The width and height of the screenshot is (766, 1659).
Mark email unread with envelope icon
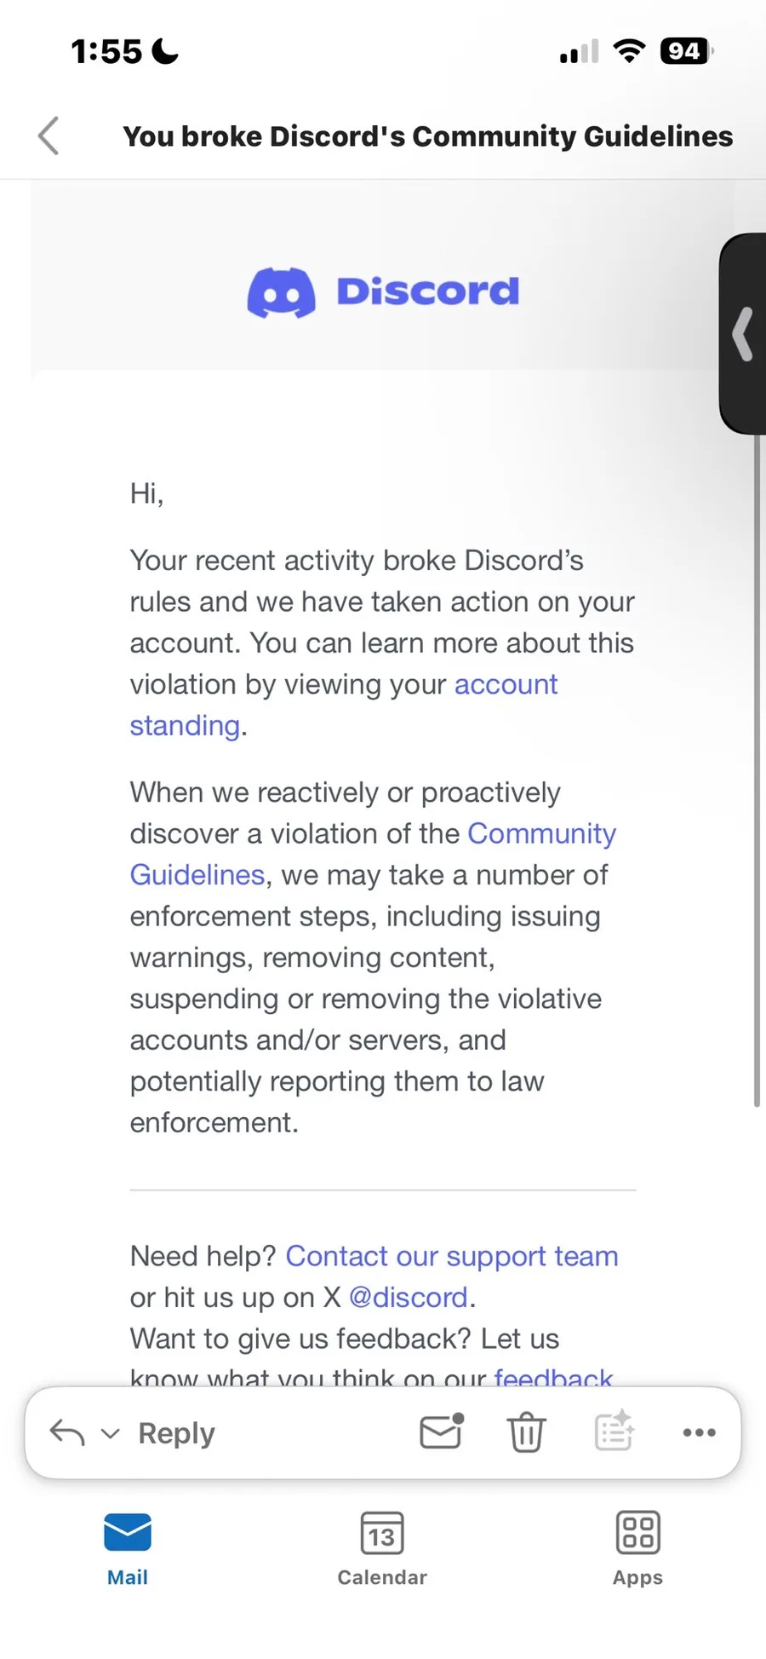tap(442, 1432)
